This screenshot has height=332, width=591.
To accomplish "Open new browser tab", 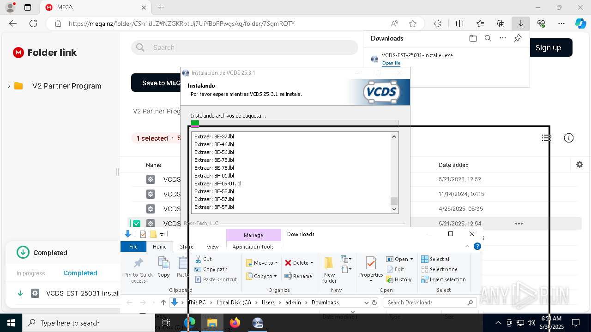I will [x=161, y=7].
